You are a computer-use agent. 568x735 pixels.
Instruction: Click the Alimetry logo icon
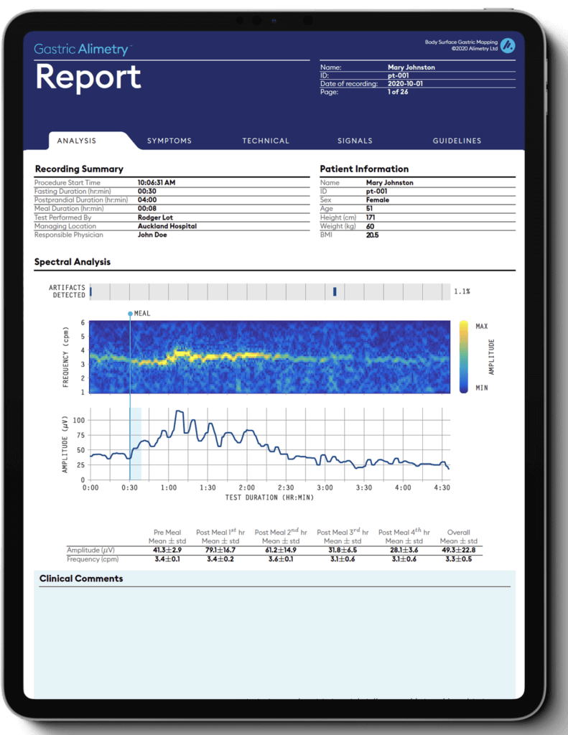[x=508, y=45]
